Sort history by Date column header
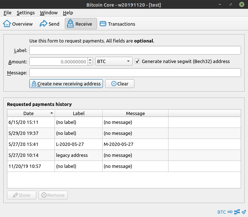 (31, 113)
